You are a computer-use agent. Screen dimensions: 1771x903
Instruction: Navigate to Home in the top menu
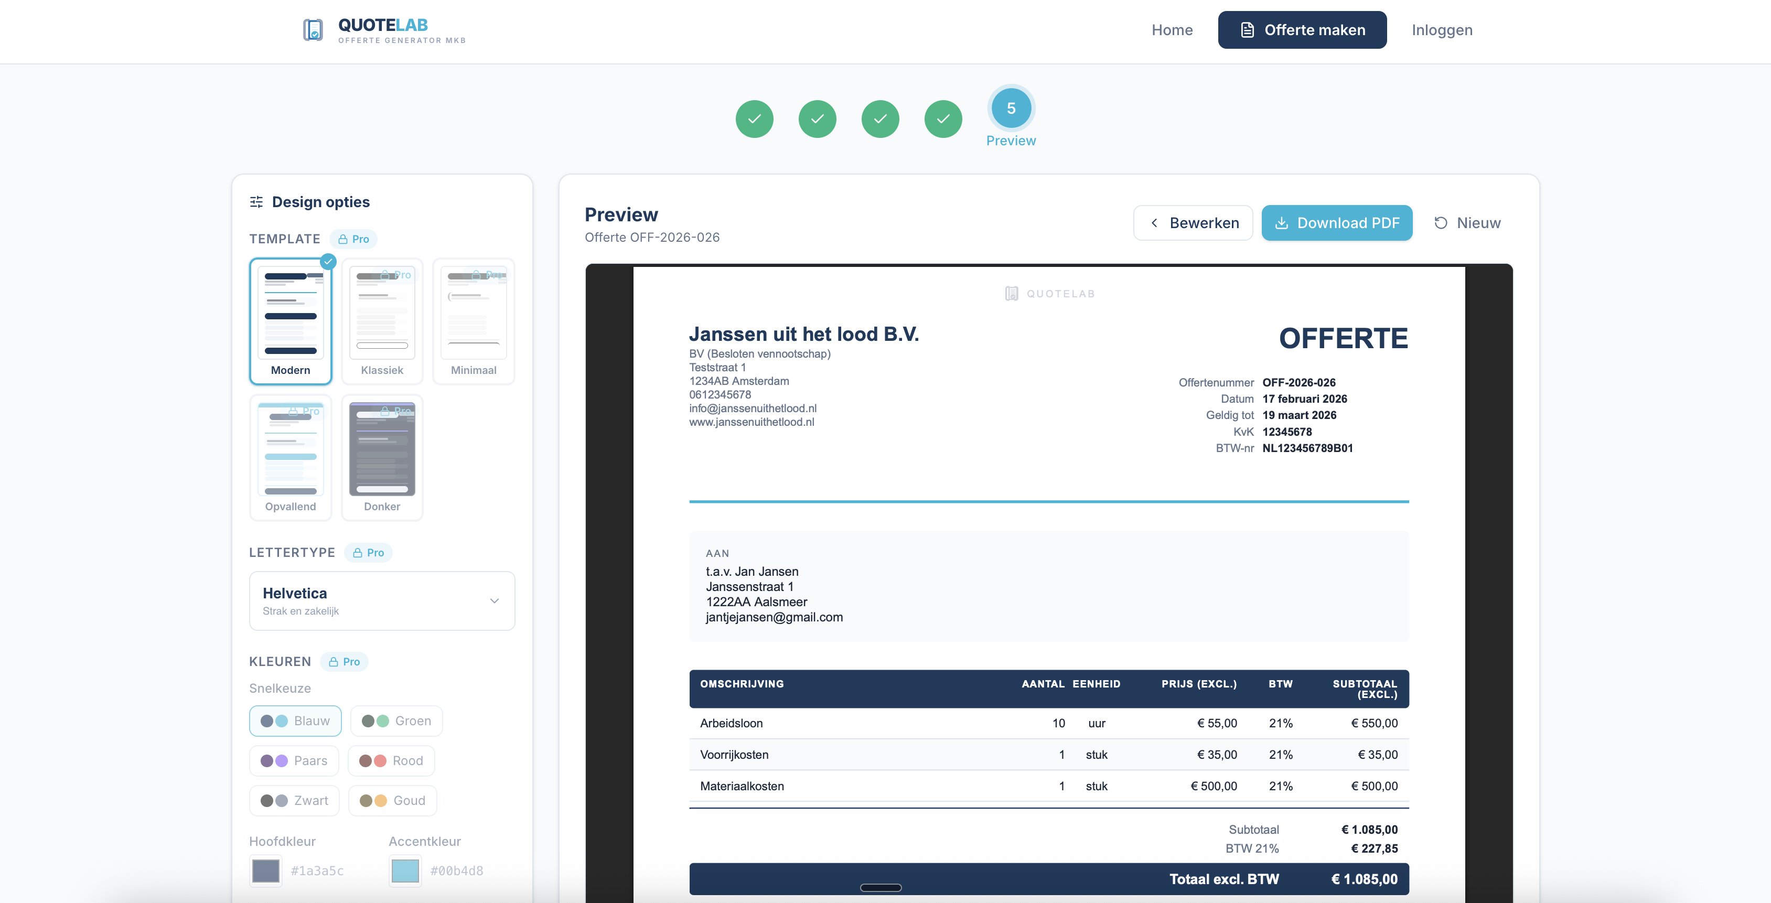(1172, 29)
